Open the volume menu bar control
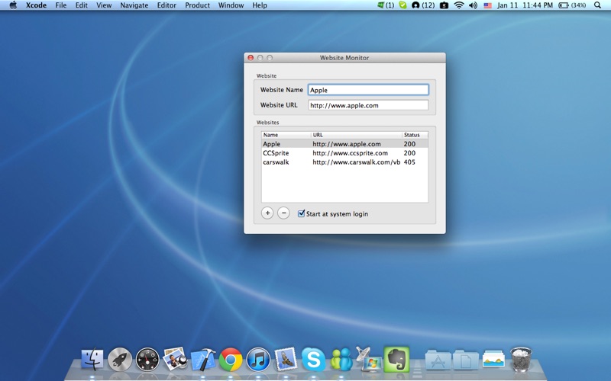The width and height of the screenshot is (611, 381). pos(473,5)
